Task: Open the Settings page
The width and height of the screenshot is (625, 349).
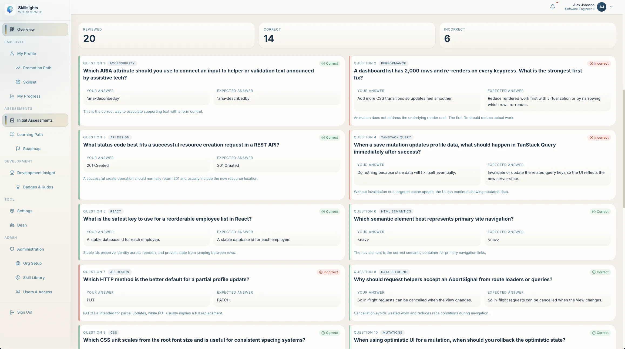Action: point(25,211)
